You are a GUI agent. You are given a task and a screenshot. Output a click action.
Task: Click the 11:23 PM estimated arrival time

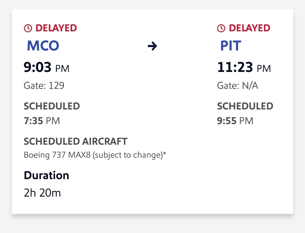pos(244,68)
